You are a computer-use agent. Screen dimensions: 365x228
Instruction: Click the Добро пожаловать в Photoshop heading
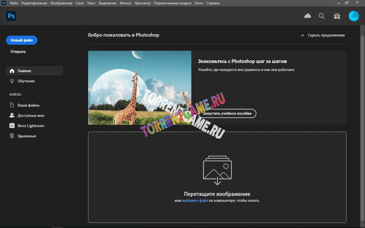point(123,35)
